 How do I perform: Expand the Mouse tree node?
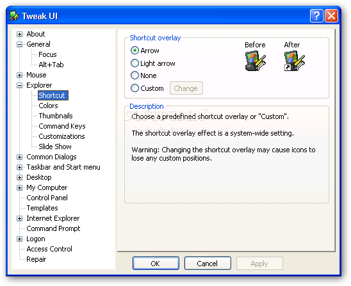19,75
